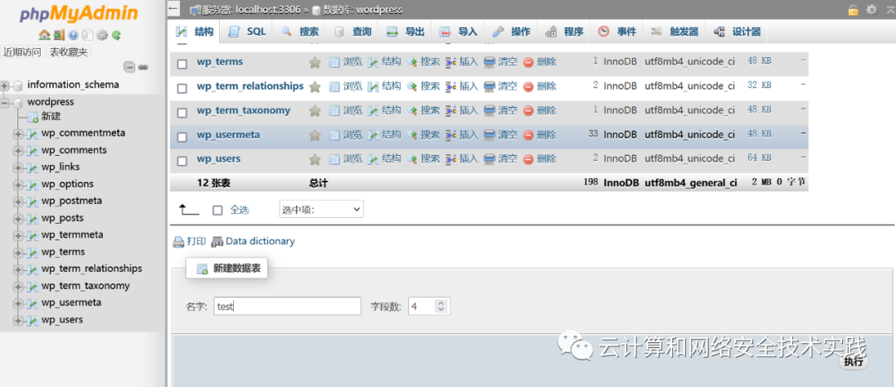Delete the wp_terms table

pos(540,61)
